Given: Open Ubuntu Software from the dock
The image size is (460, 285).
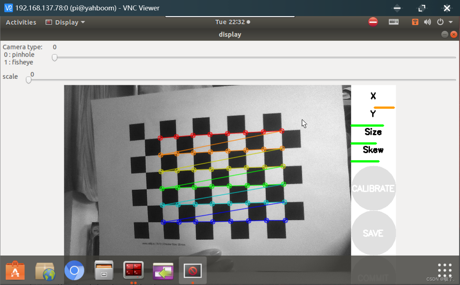Looking at the screenshot, I should (x=15, y=270).
